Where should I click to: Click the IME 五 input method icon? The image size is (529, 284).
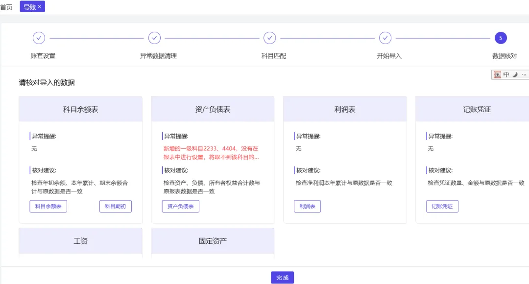[498, 74]
